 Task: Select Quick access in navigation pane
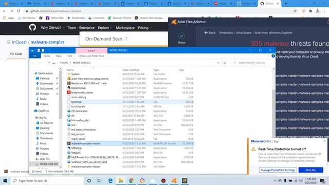tap(45, 73)
